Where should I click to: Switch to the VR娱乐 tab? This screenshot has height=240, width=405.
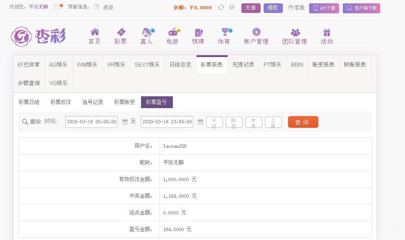coord(116,64)
